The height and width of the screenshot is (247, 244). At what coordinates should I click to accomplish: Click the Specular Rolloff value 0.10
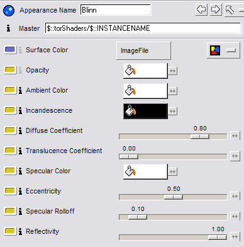tap(138, 209)
